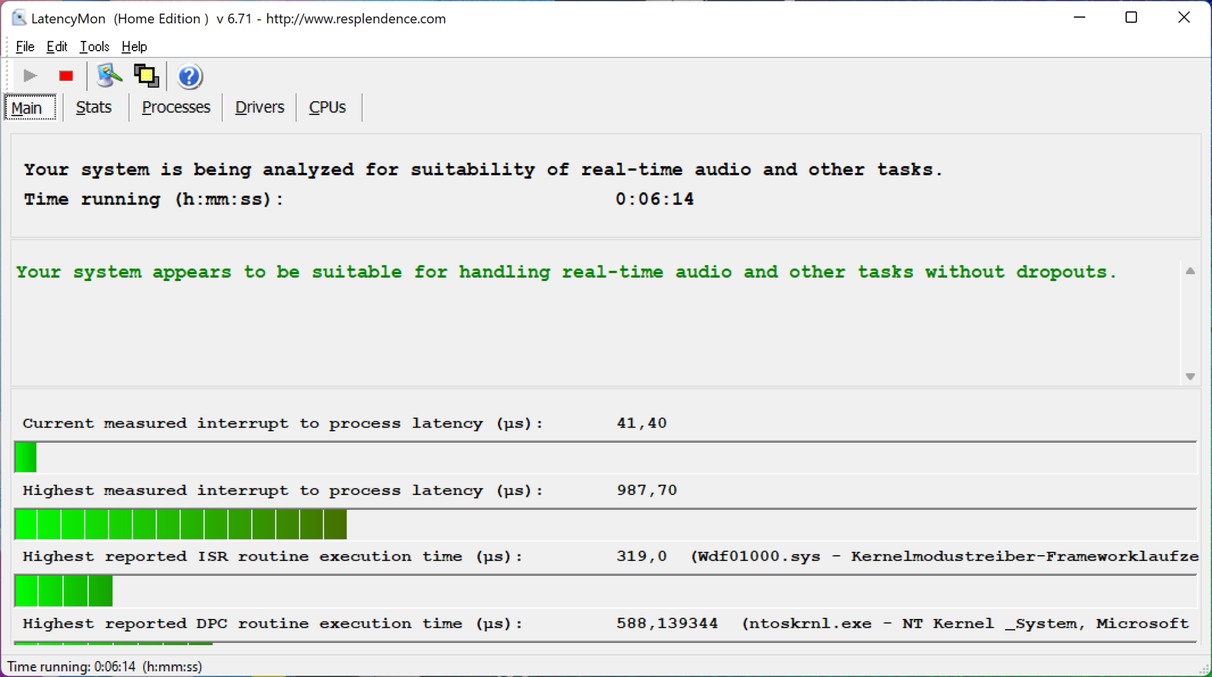Viewport: 1212px width, 677px height.
Task: Click the 'Highest reported ISR routine execution time' label
Action: point(273,556)
